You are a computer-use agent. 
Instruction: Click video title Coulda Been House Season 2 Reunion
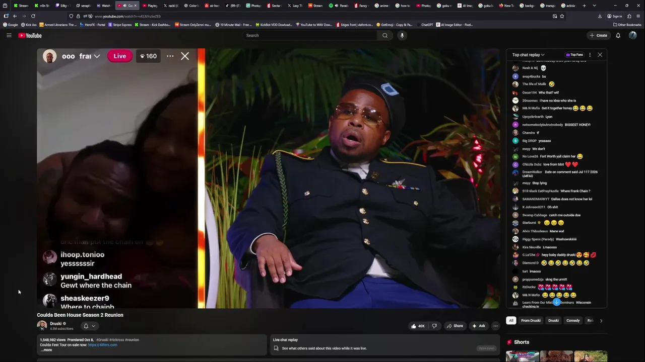click(80, 315)
